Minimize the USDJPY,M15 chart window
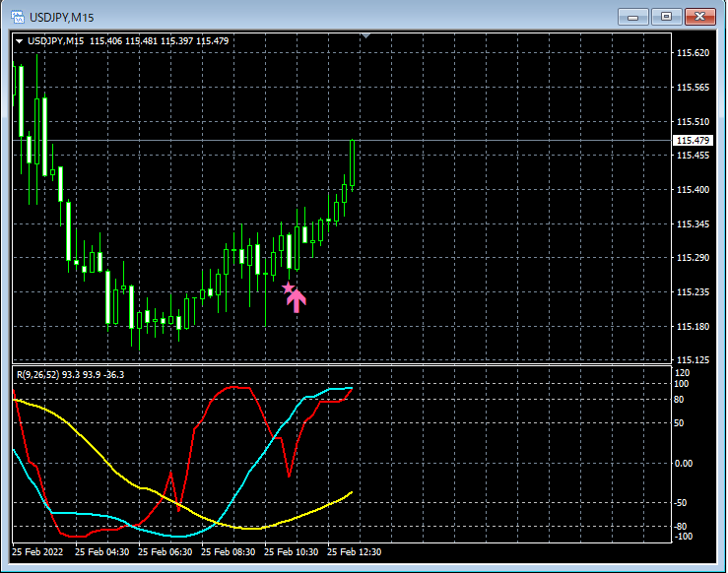 coord(632,17)
